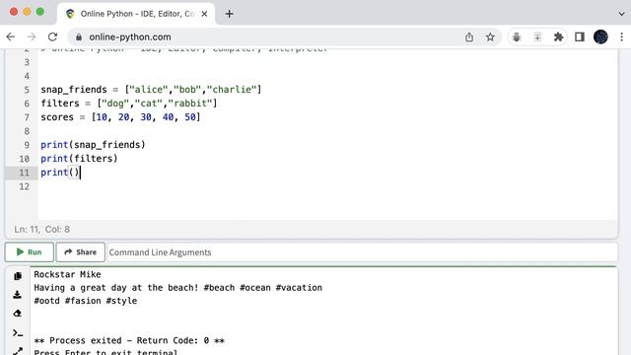
Task: Click line number 11 in the gutter
Action: tap(24, 173)
